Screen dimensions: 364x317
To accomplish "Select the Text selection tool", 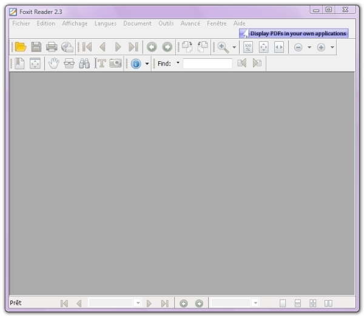I will point(100,63).
